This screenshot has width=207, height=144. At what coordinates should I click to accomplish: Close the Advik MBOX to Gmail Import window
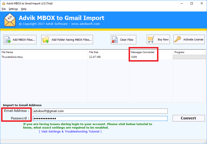coord(202,3)
